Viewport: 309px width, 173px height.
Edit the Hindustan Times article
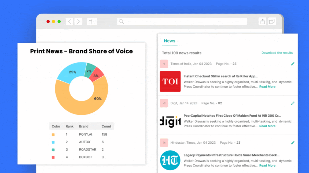tap(293, 143)
